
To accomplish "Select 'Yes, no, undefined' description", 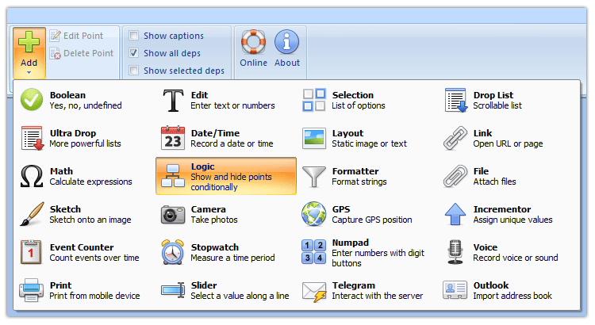I will pos(86,105).
